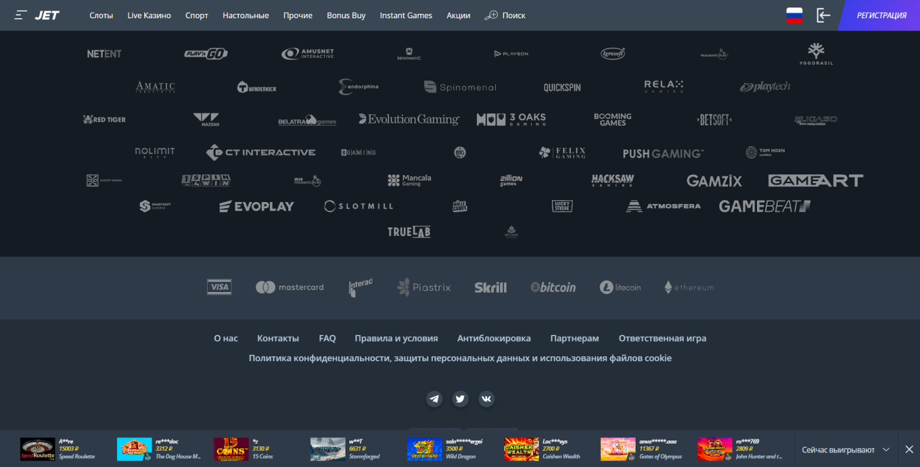This screenshot has height=467, width=920.
Task: Open the Слоты menu item
Action: tap(101, 15)
